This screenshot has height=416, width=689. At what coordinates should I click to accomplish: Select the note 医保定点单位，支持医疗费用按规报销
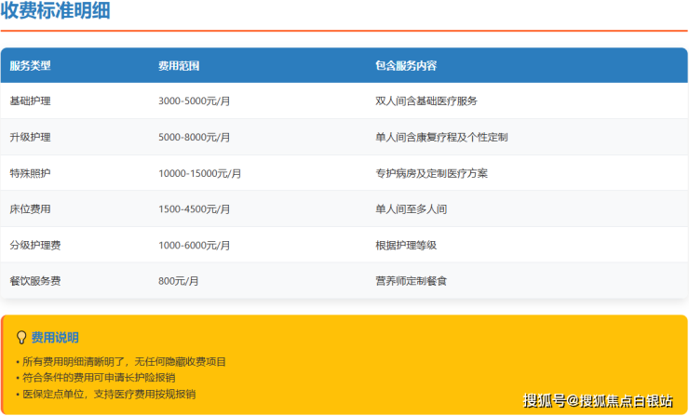coord(109,394)
